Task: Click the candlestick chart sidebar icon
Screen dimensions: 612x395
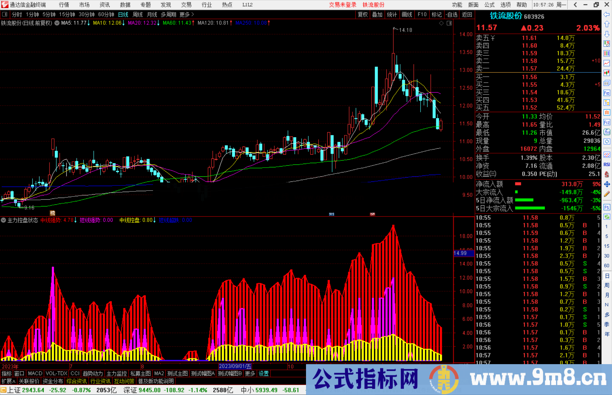Action: pyautogui.click(x=607, y=73)
